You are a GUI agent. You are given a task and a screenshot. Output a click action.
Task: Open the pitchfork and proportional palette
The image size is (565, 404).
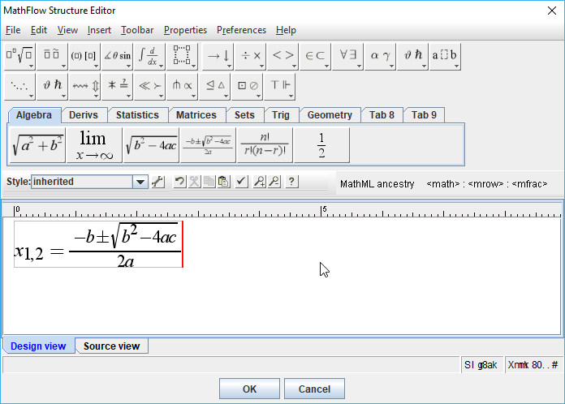tap(182, 86)
